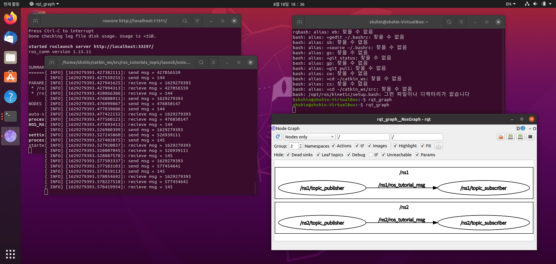
Task: Select the /ns1/topic_publisher node
Action: (322, 188)
